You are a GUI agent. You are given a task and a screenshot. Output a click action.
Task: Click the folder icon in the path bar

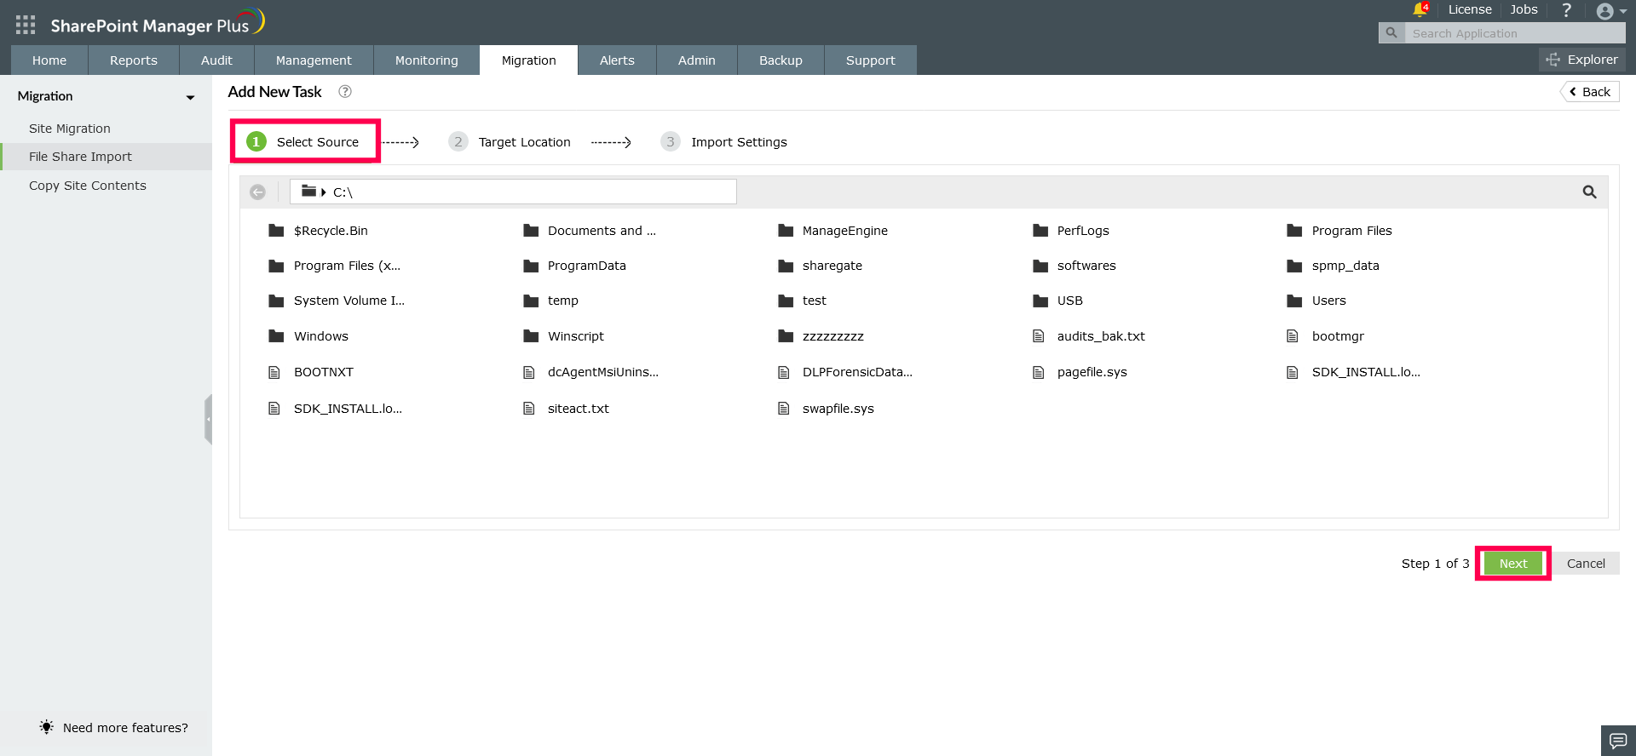[x=309, y=192]
